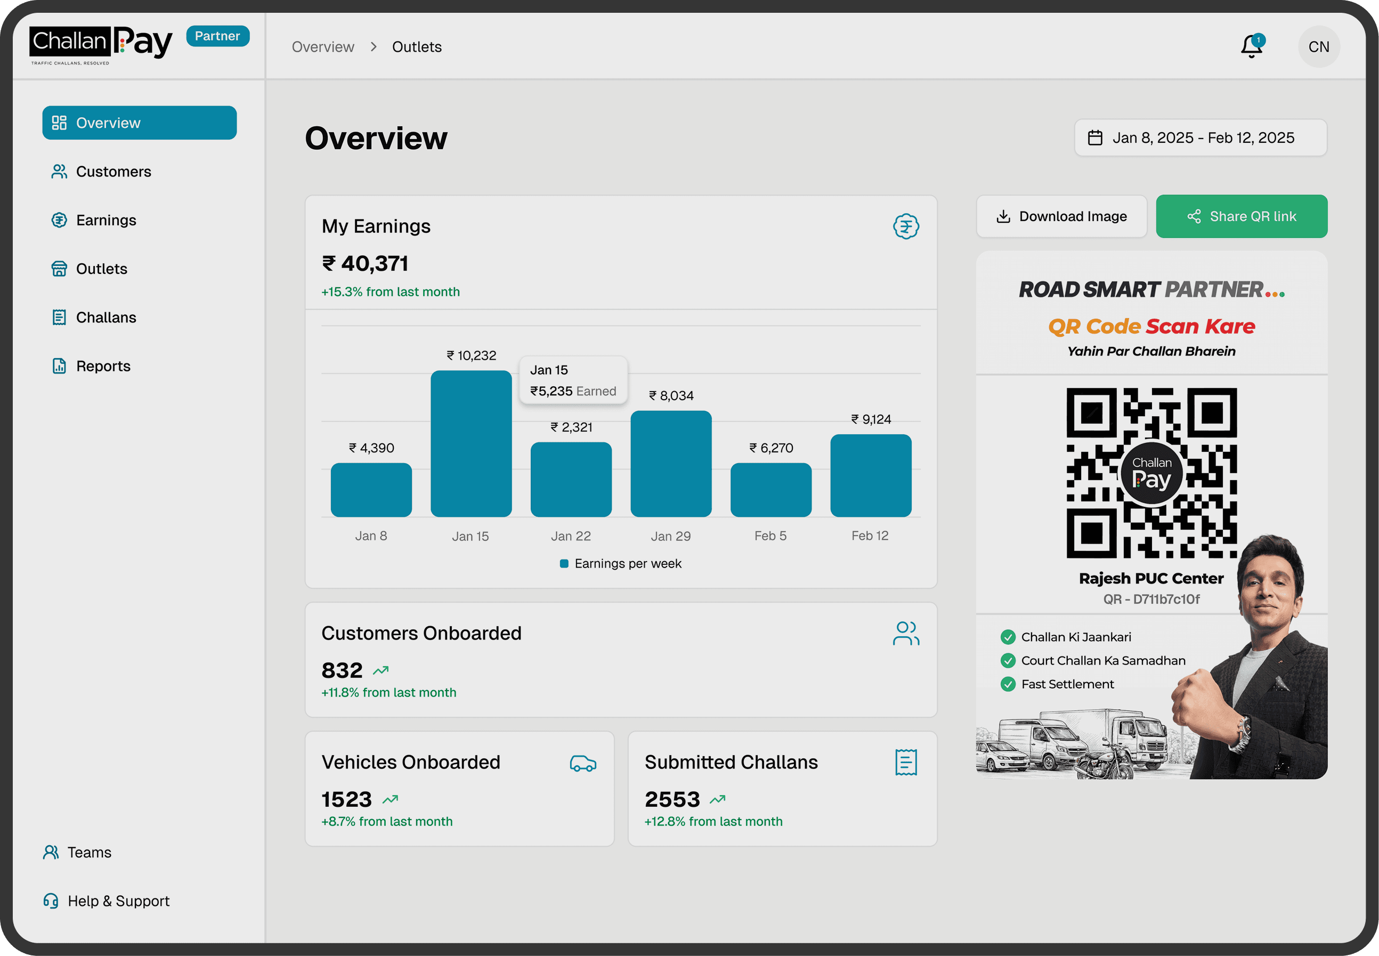The width and height of the screenshot is (1379, 956).
Task: Select the Teams icon
Action: (51, 852)
